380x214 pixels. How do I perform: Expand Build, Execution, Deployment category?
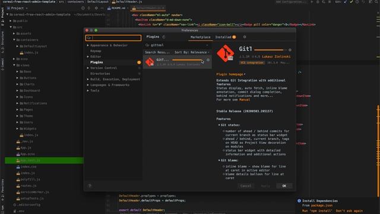88,79
